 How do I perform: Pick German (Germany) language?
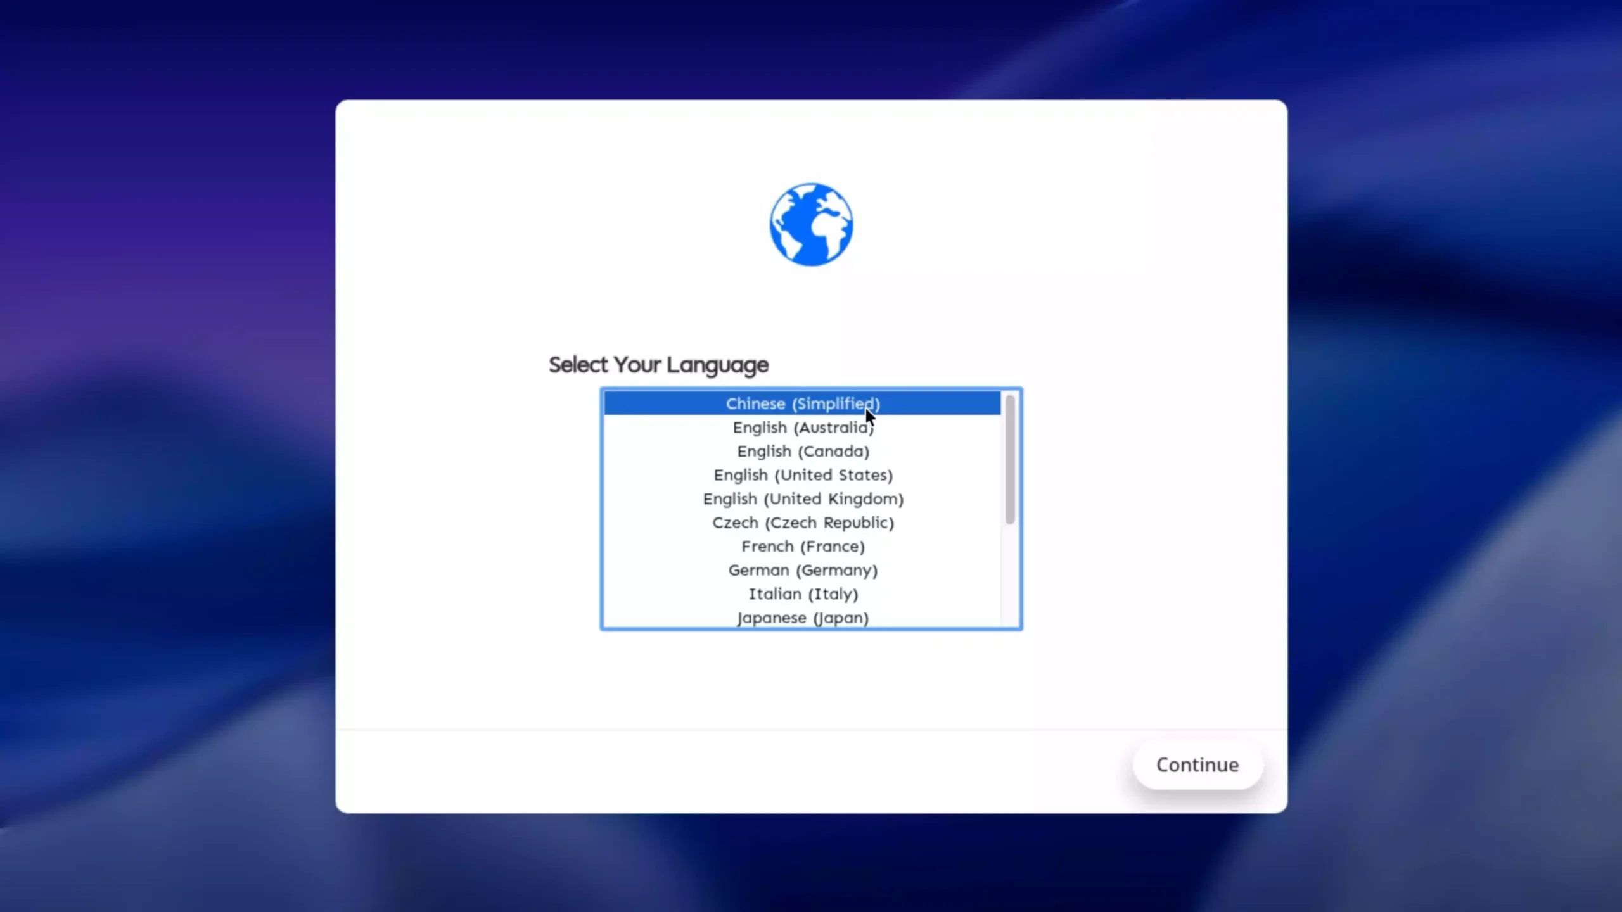click(x=802, y=570)
